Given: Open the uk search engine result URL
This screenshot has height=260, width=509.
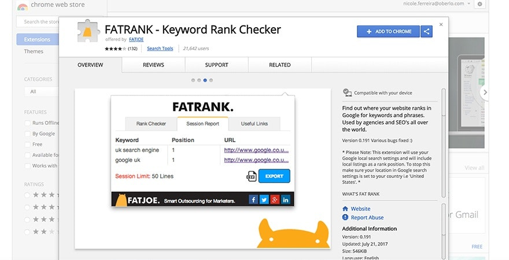Looking at the screenshot, I should [256, 150].
